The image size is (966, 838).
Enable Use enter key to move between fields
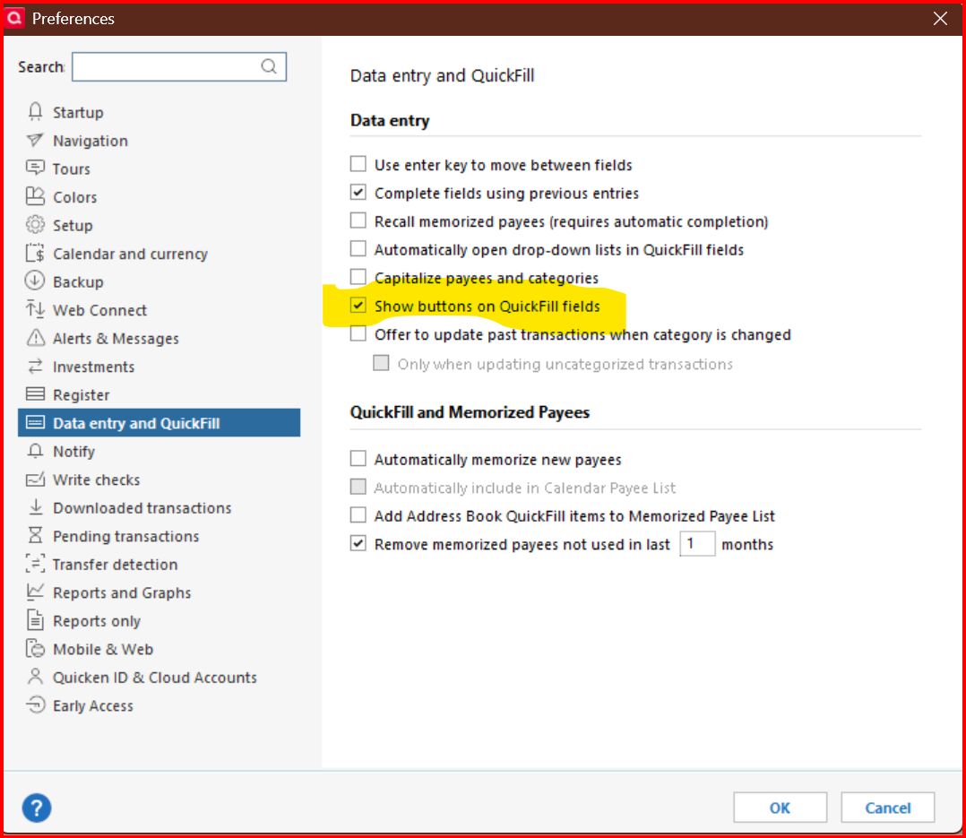(358, 164)
